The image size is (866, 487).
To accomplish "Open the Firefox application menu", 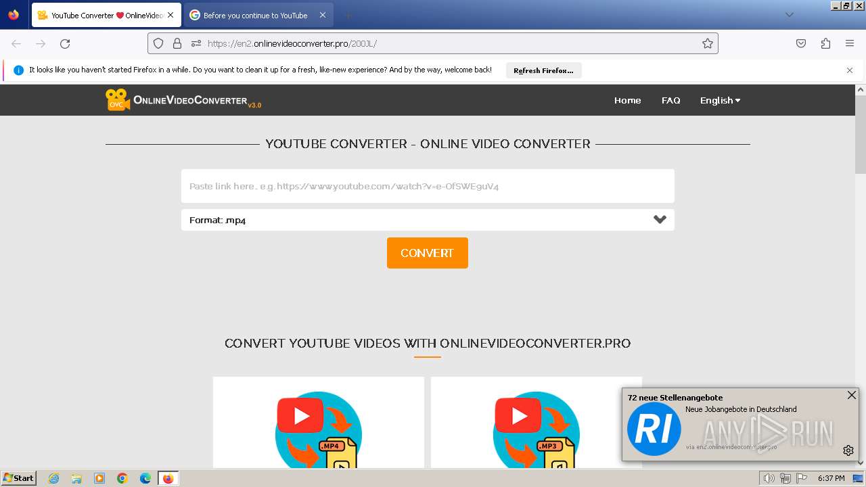I will [850, 43].
